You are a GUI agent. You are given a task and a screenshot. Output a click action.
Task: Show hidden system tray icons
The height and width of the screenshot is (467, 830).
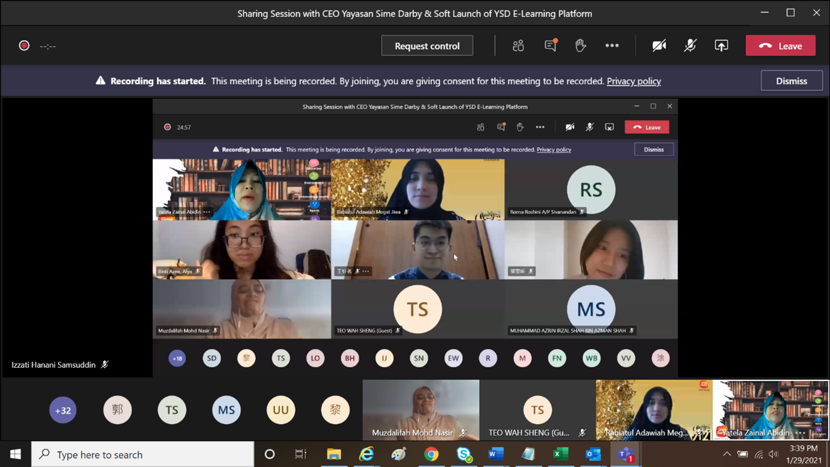click(x=726, y=454)
